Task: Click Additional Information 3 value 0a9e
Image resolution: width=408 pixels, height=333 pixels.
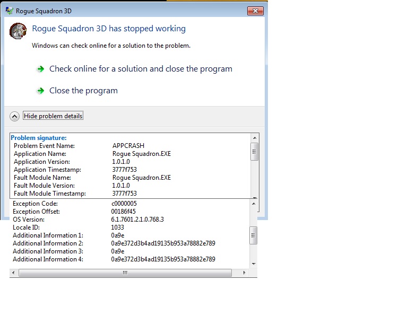Action: tap(118, 251)
